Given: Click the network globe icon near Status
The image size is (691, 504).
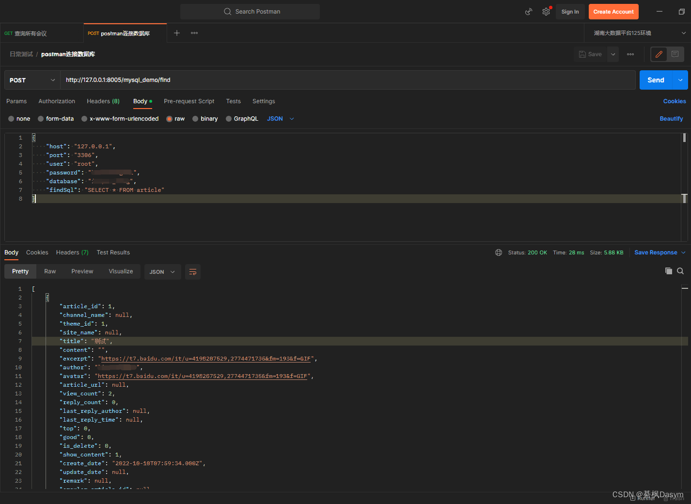Looking at the screenshot, I should (499, 252).
